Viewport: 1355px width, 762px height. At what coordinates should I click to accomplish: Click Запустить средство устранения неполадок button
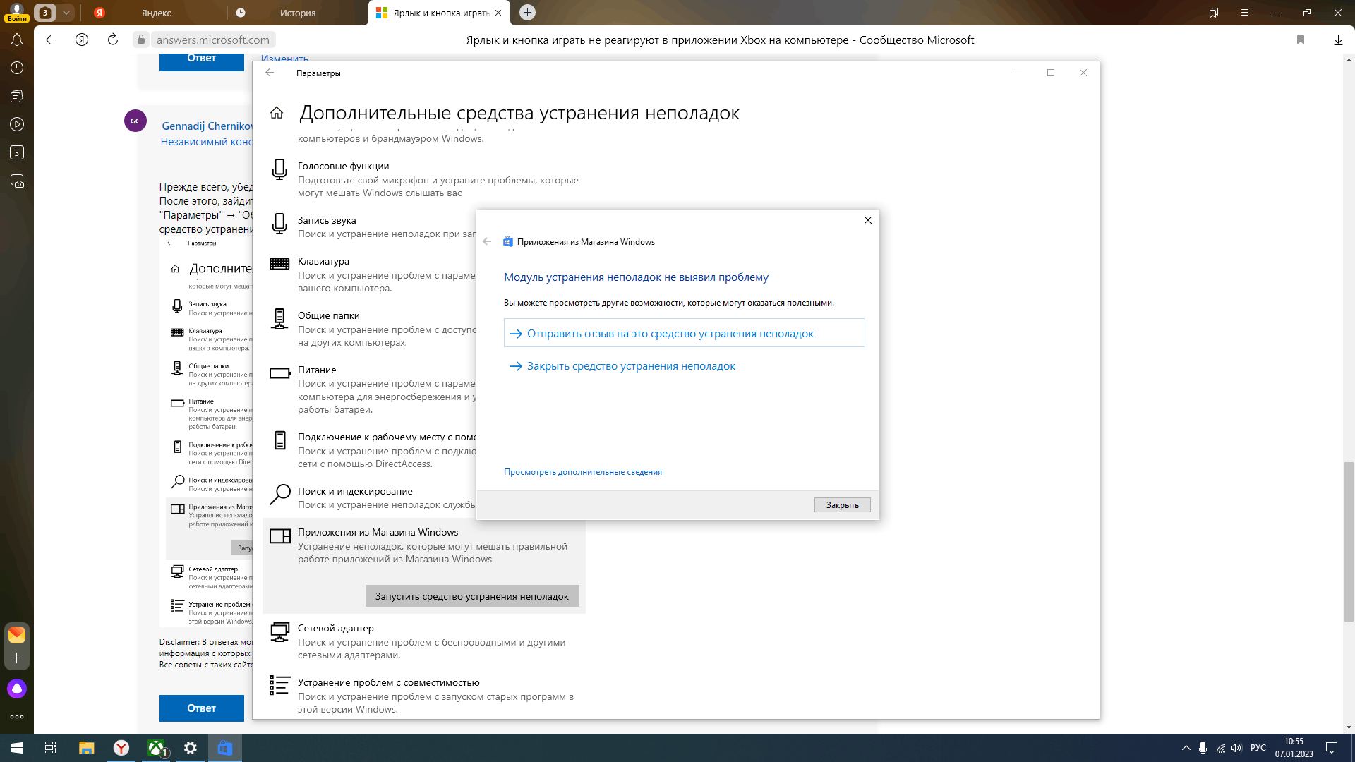[471, 596]
